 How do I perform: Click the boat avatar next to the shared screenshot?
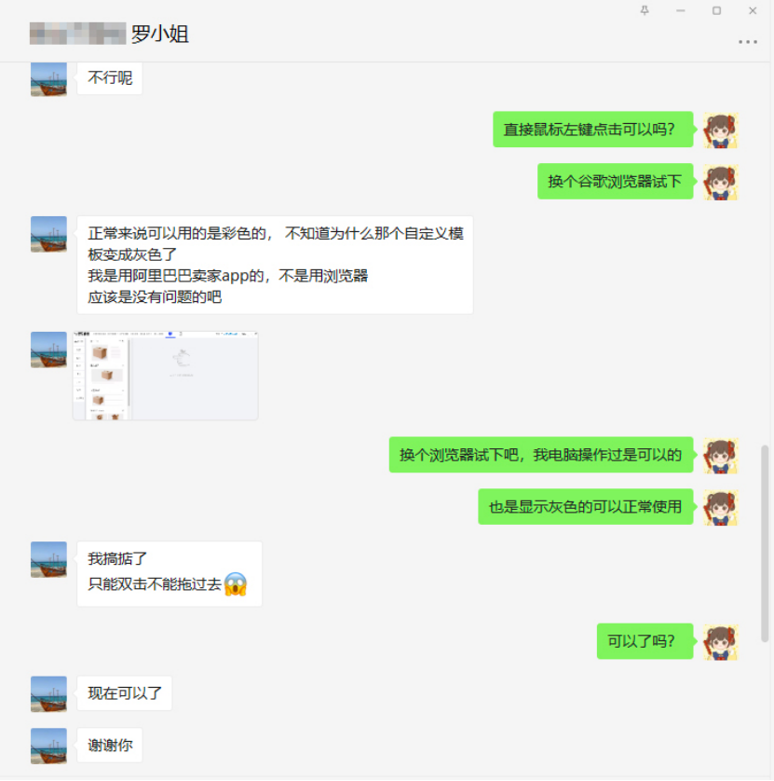click(48, 349)
